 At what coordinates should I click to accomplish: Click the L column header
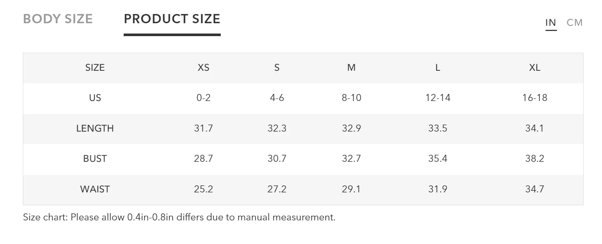[438, 68]
